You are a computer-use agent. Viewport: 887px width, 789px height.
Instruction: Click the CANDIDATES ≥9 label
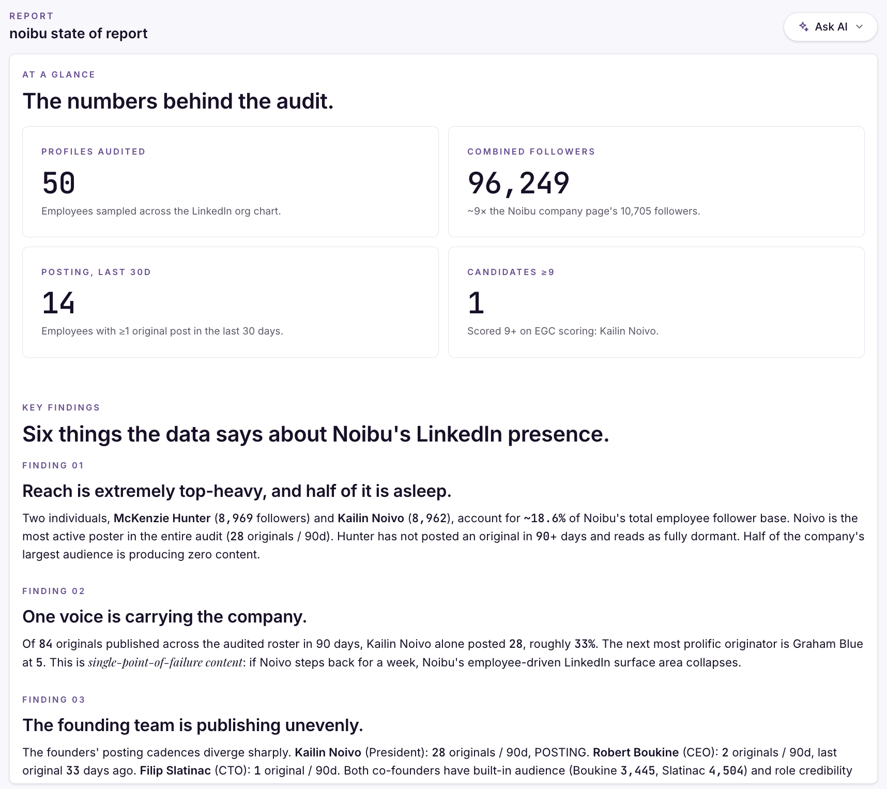511,272
